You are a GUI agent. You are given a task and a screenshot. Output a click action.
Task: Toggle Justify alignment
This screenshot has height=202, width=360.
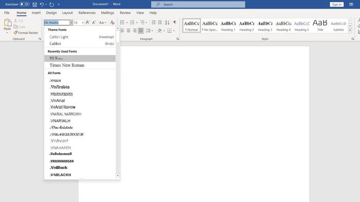[x=141, y=30]
